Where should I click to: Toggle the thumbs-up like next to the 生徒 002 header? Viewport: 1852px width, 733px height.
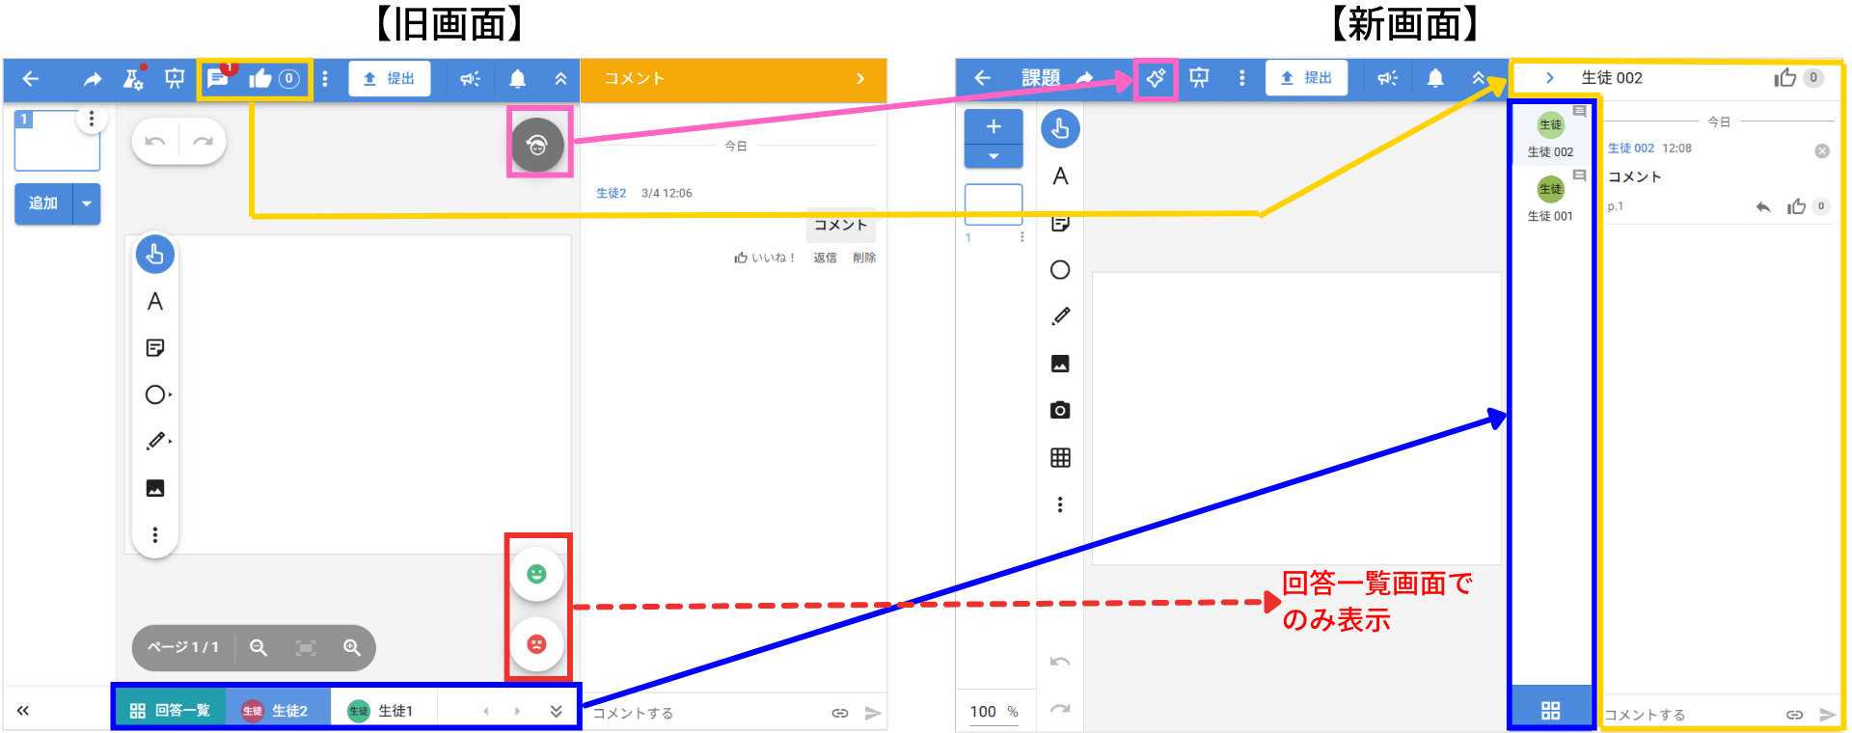(x=1785, y=78)
